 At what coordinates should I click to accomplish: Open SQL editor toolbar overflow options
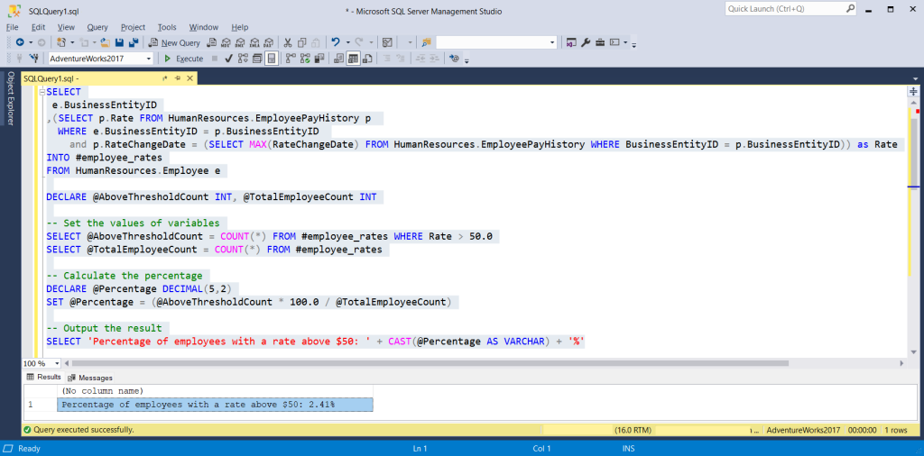[x=467, y=60]
